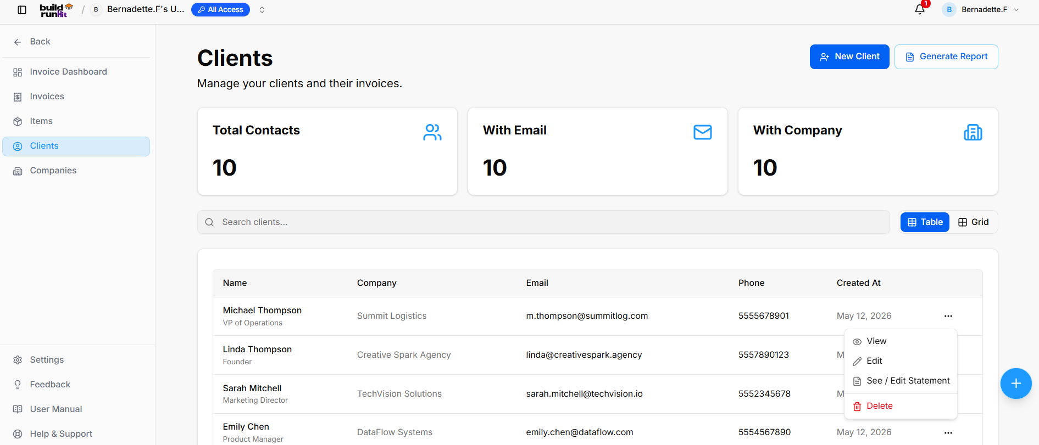Image resolution: width=1039 pixels, height=445 pixels.
Task: Click the Bernadette.F user avatar
Action: coord(949,10)
